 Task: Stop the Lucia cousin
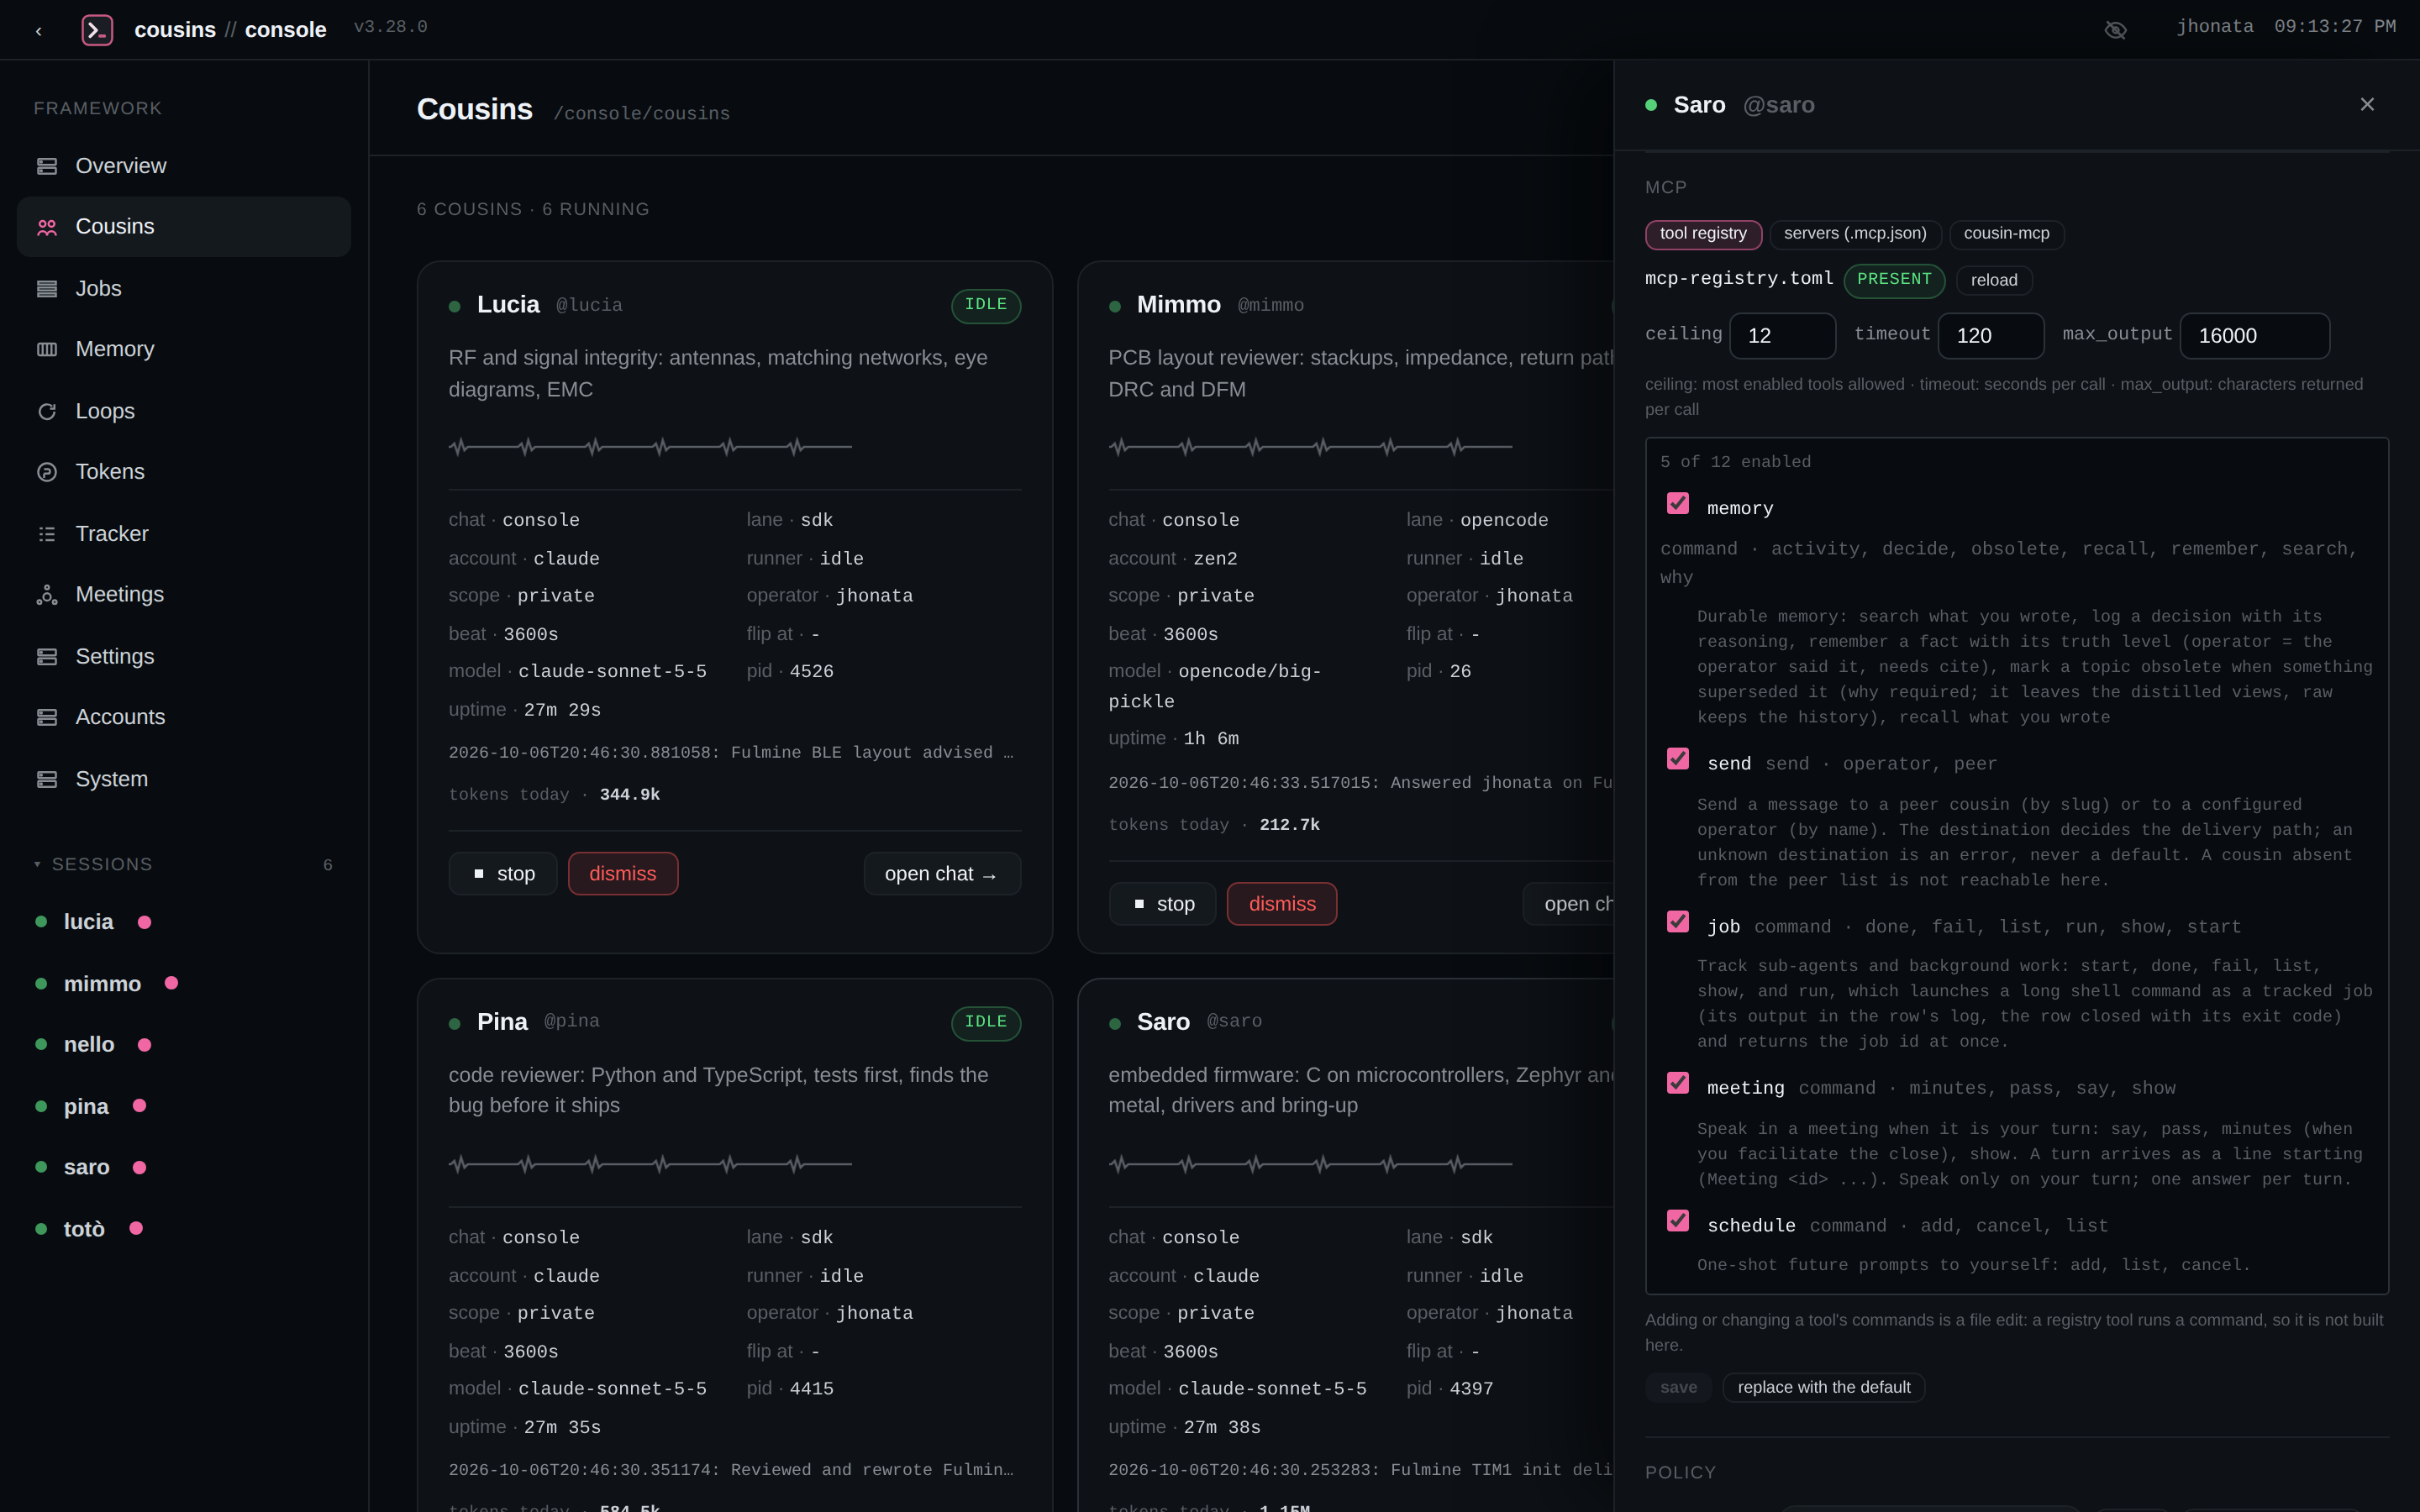click(503, 874)
